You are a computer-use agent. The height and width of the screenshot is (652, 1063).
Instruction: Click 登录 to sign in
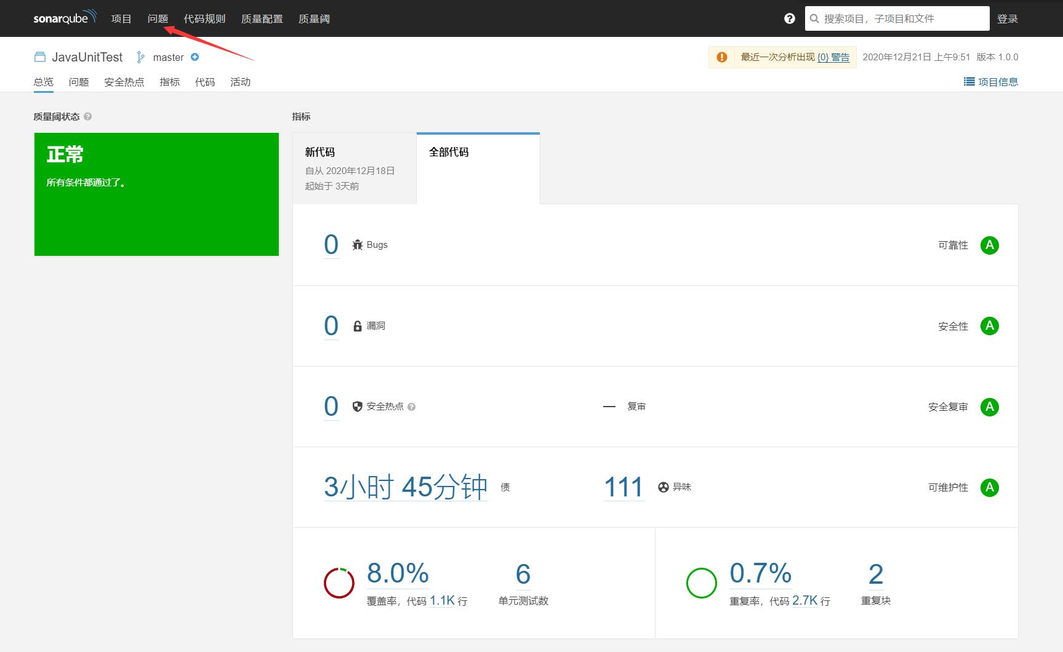(1008, 19)
